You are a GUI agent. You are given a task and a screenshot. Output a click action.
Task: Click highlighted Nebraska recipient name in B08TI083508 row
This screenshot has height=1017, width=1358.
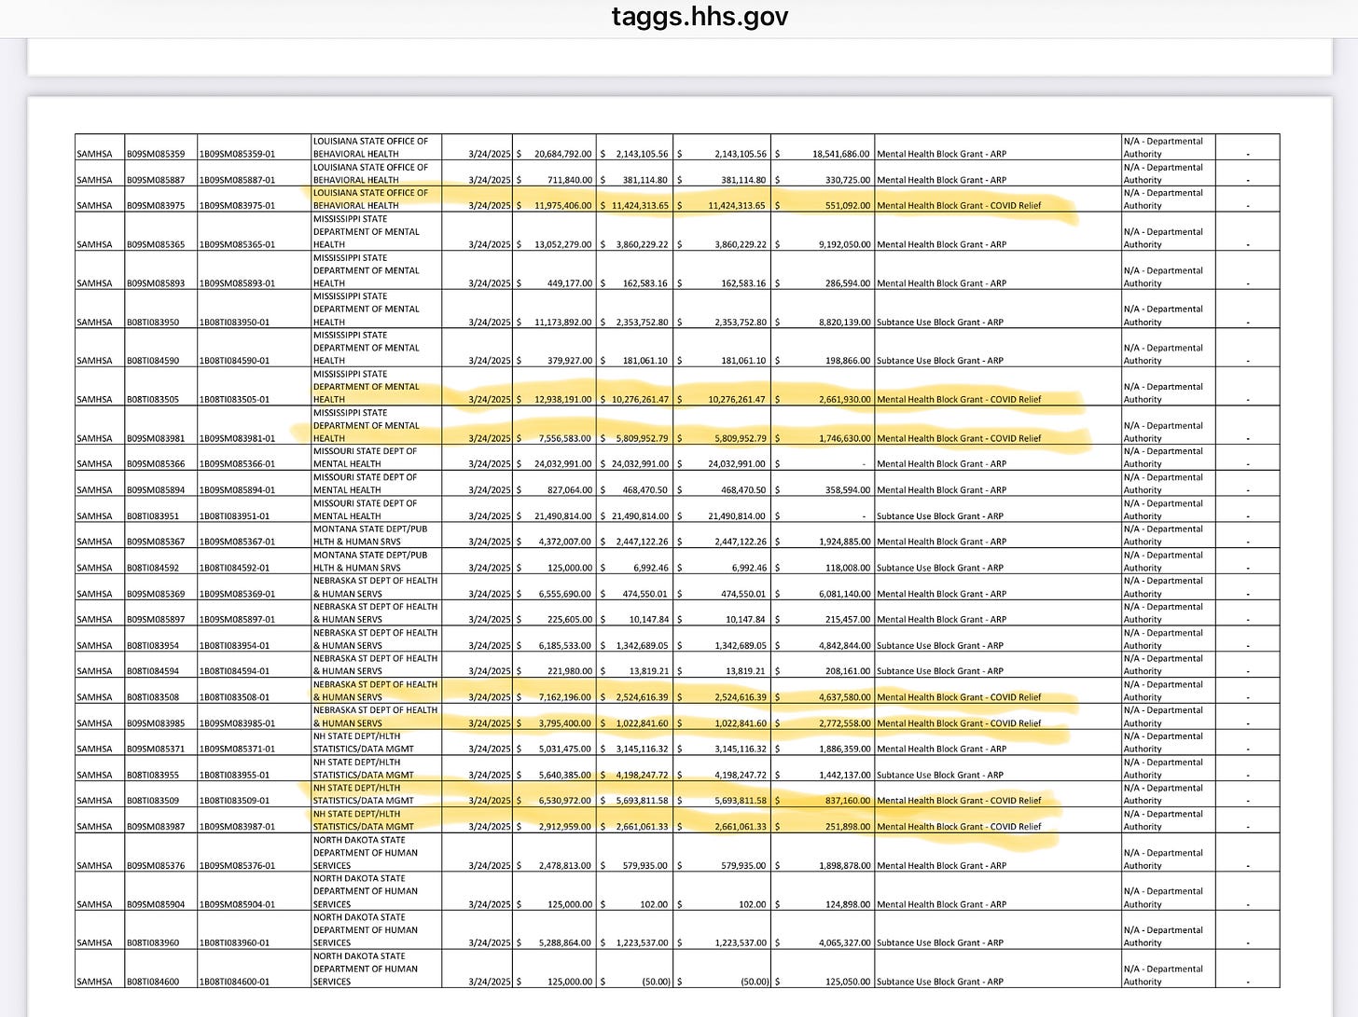point(377,690)
